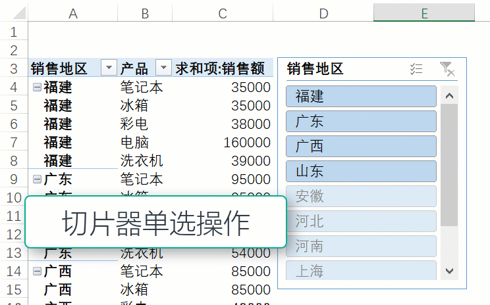Choose 河北 in the slicer list
This screenshot has height=305, width=490.
pos(361,222)
